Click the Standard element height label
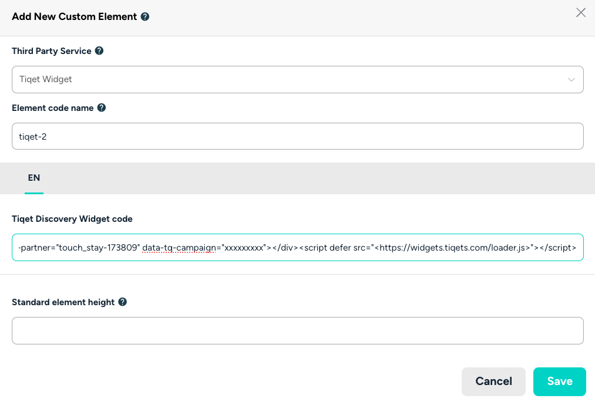The width and height of the screenshot is (595, 402). [63, 302]
